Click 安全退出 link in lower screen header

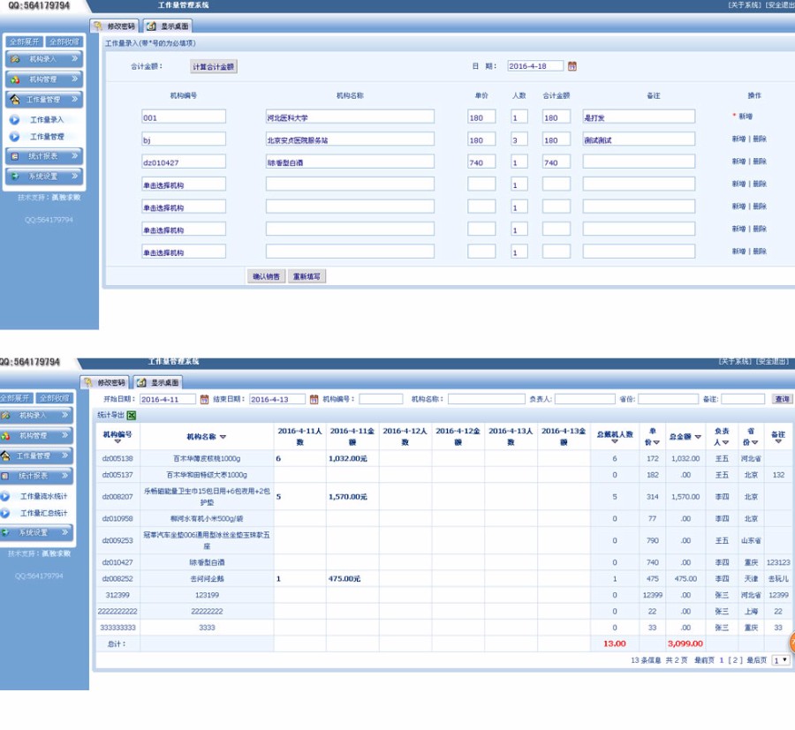(773, 361)
